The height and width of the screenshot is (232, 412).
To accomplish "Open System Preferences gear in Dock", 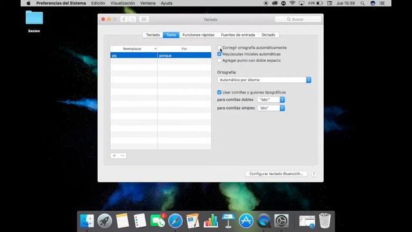I will click(281, 220).
